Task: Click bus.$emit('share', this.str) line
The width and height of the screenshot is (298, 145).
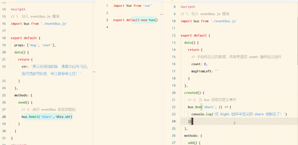Action: pyautogui.click(x=47, y=117)
